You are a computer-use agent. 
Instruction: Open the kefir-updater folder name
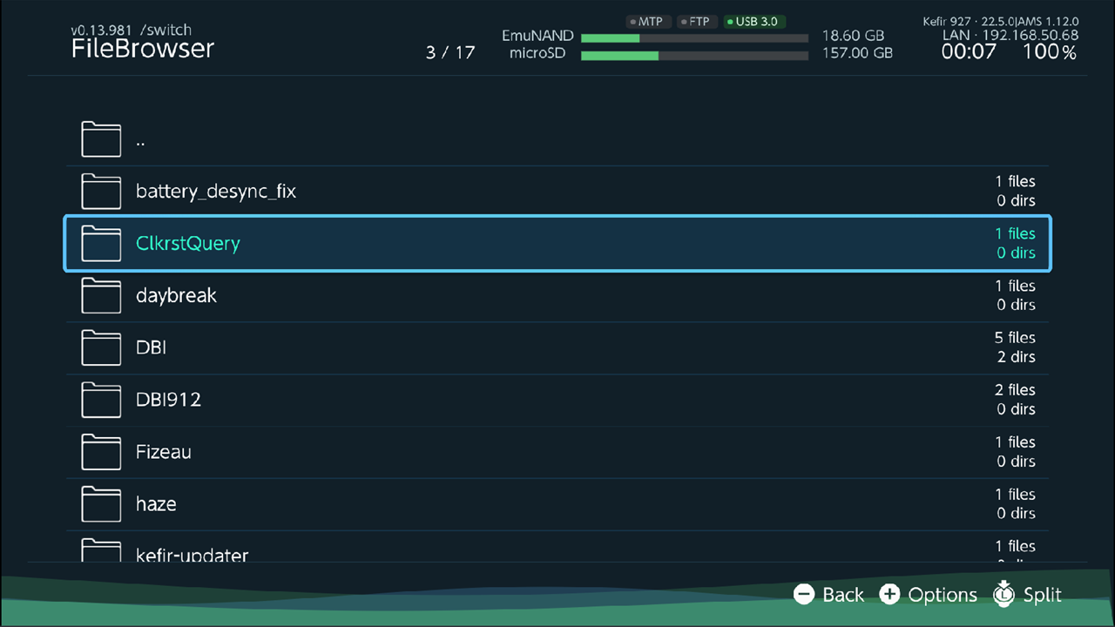click(x=193, y=555)
